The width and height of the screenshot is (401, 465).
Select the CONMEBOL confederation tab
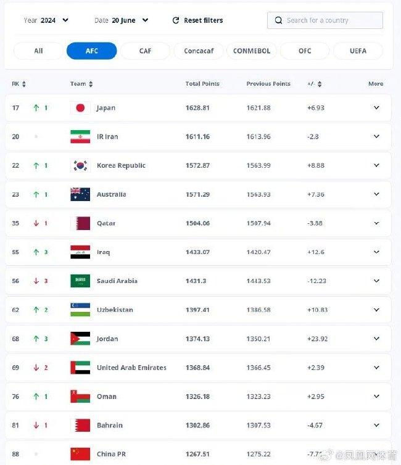click(252, 51)
